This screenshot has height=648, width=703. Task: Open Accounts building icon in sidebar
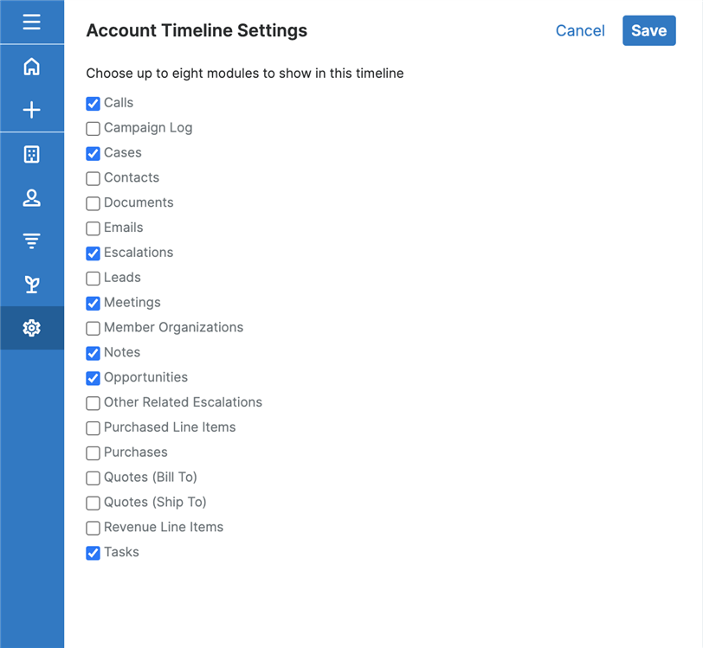tap(32, 155)
